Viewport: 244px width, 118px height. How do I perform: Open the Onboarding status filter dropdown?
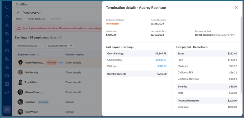coord(30,46)
